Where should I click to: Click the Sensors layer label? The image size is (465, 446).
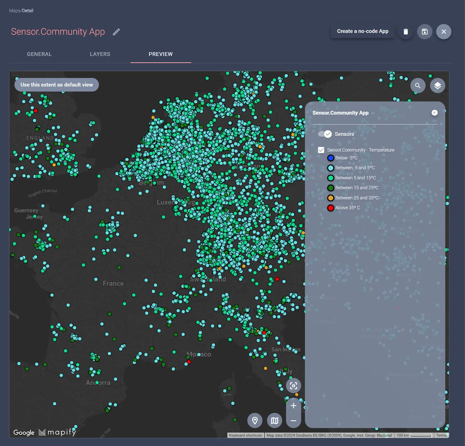(x=344, y=134)
